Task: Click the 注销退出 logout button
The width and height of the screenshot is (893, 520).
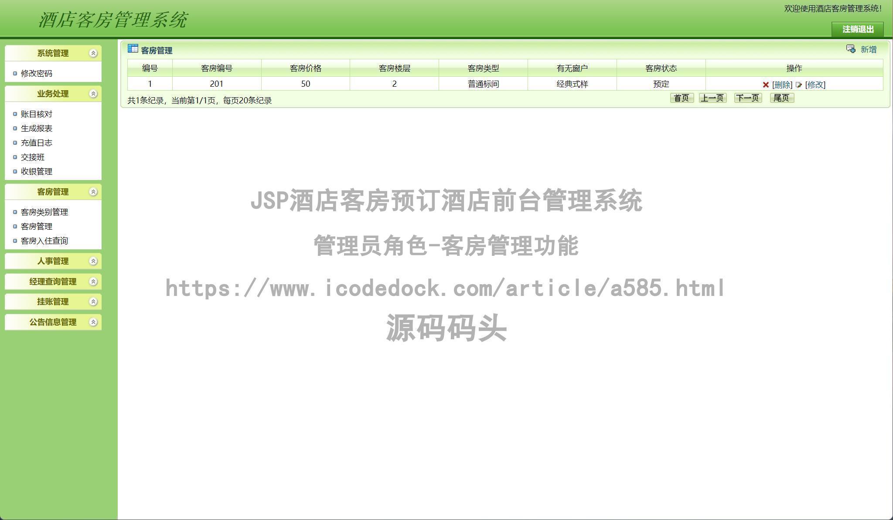Action: tap(858, 30)
